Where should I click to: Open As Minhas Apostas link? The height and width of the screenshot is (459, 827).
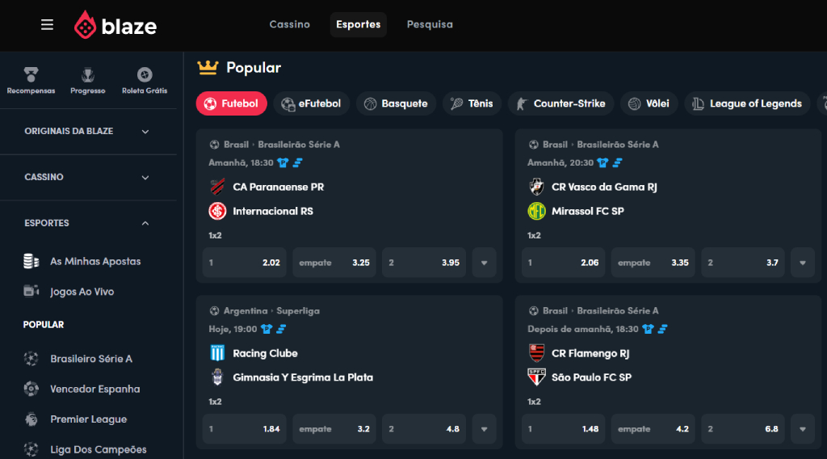click(x=95, y=261)
